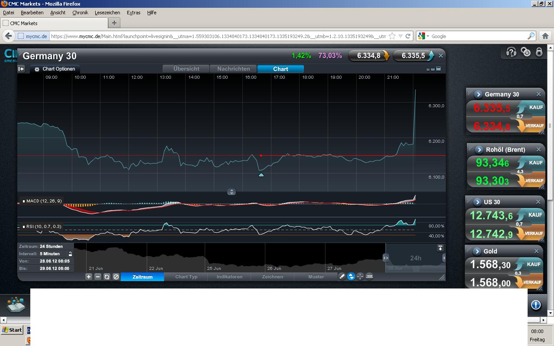The image size is (554, 346).
Task: Open the Indikatoren tab
Action: click(x=229, y=277)
